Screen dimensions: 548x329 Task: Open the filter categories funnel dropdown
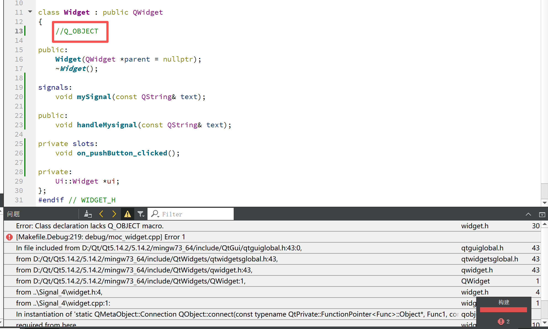point(141,214)
